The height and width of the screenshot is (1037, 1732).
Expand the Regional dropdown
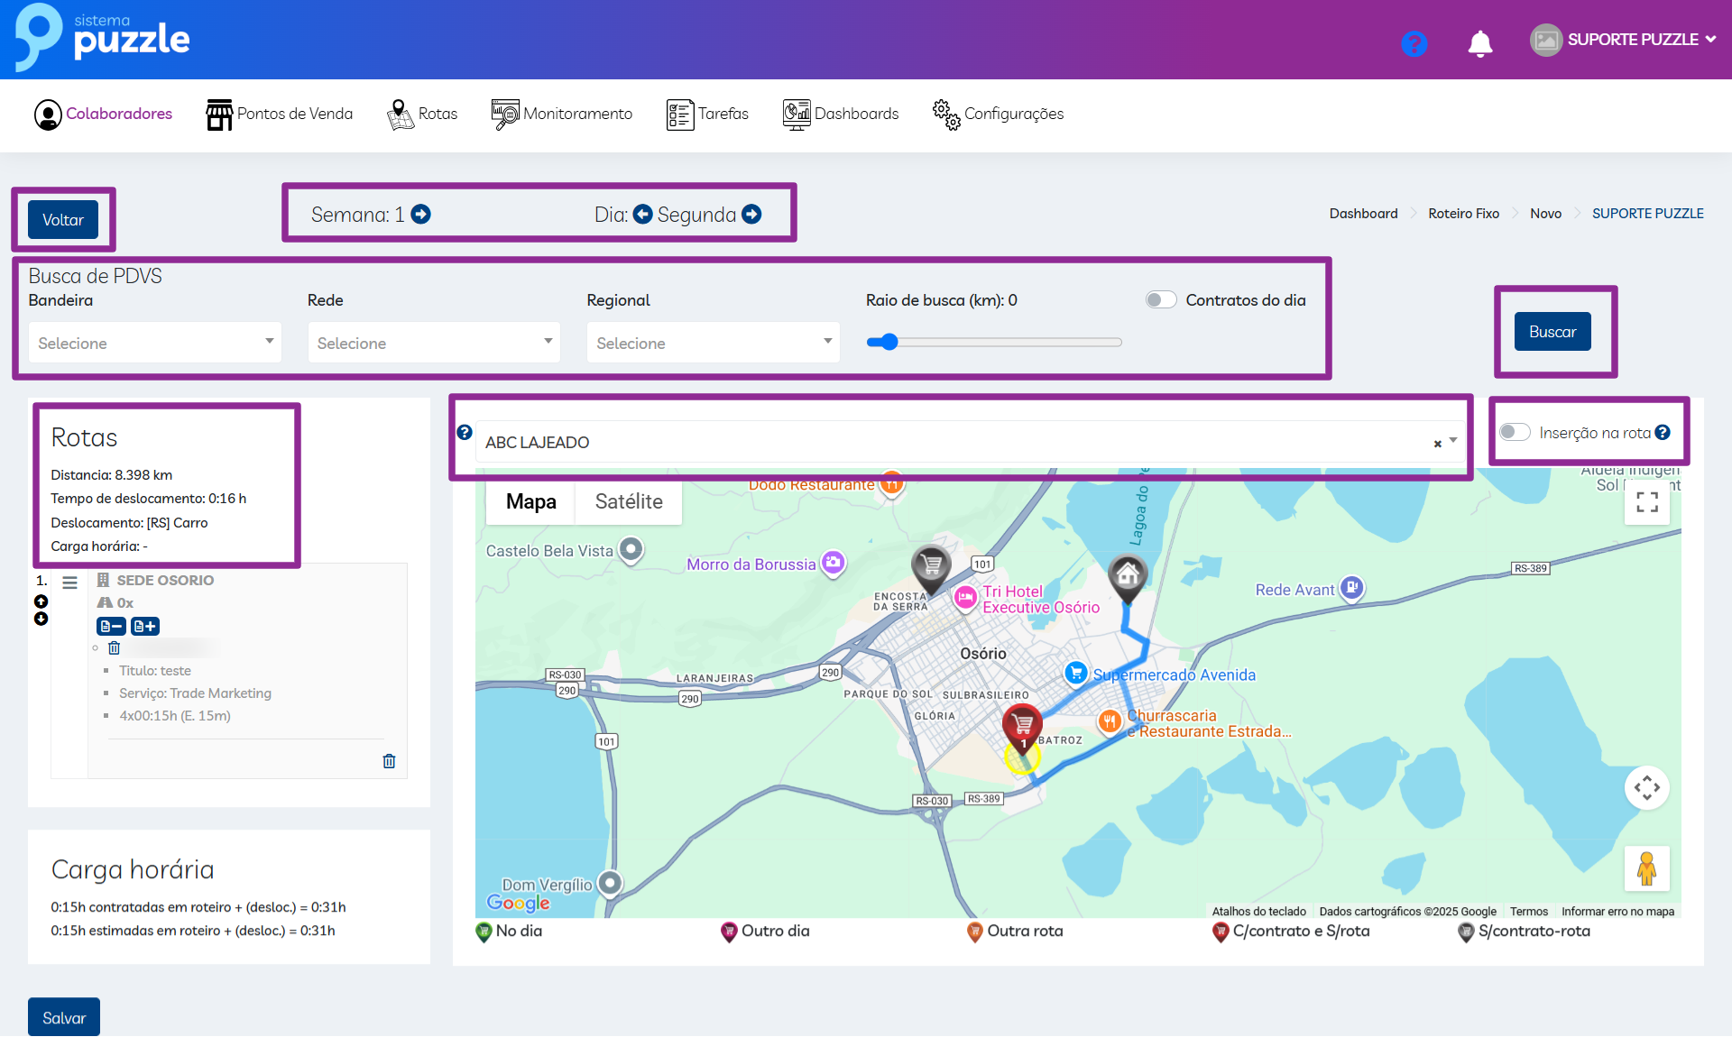tap(713, 343)
